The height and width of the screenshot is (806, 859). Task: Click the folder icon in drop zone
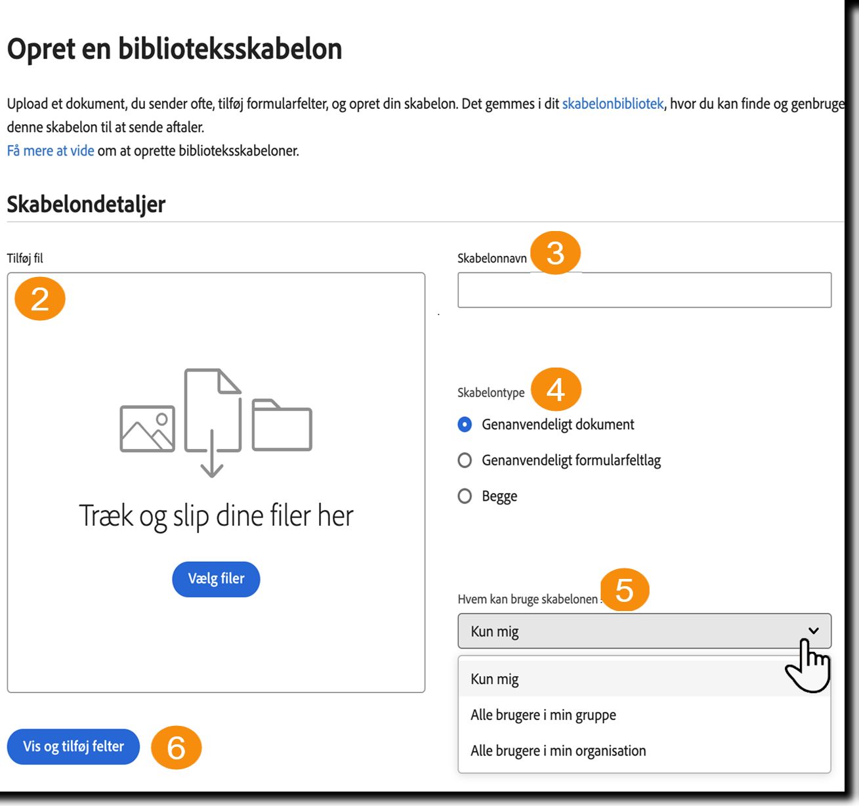tap(282, 425)
